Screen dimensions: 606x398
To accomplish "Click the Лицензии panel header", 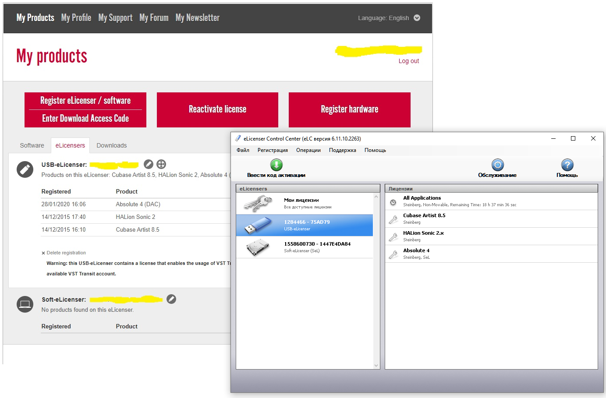I will (x=491, y=188).
